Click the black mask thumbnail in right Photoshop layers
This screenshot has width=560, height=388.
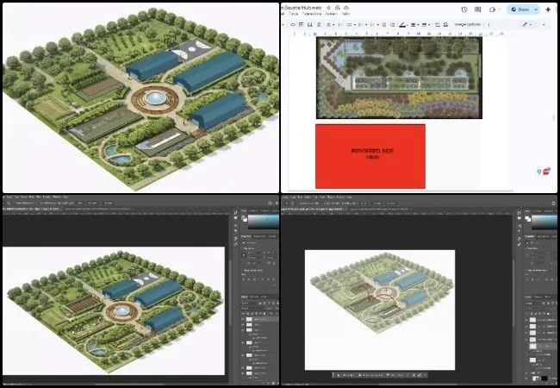tap(544, 379)
